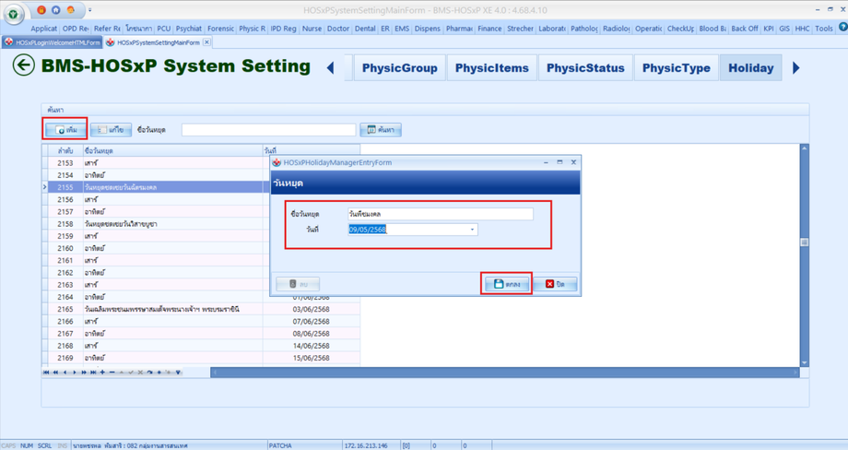This screenshot has height=450, width=848.
Task: Open the Dental menu
Action: coord(365,29)
